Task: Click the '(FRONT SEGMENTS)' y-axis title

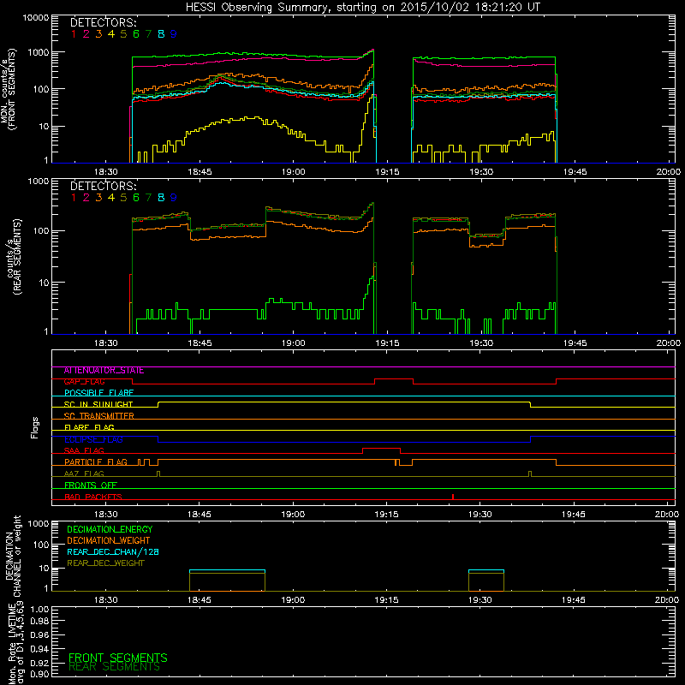Action: point(11,90)
